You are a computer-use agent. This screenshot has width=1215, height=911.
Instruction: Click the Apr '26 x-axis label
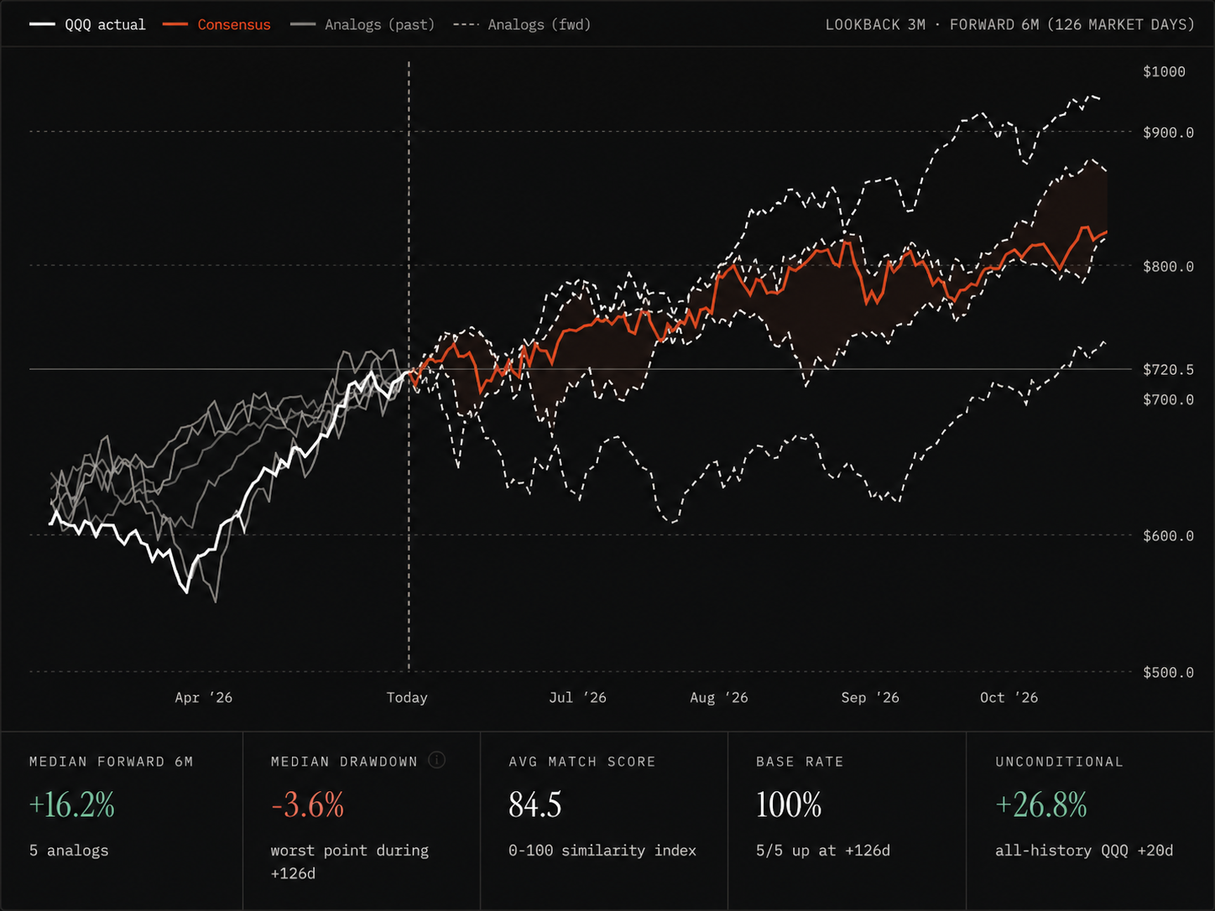[x=203, y=698]
